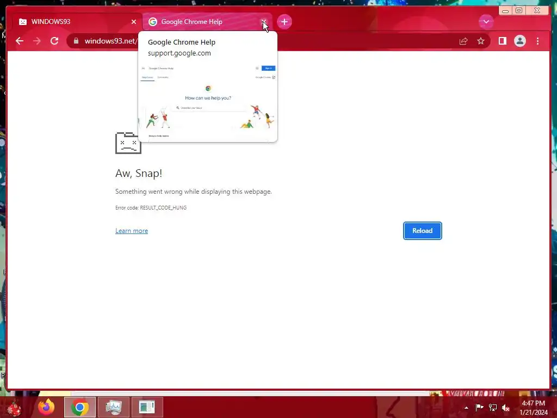This screenshot has width=557, height=418.
Task: Close the Google Chrome Help tab
Action: 264,22
